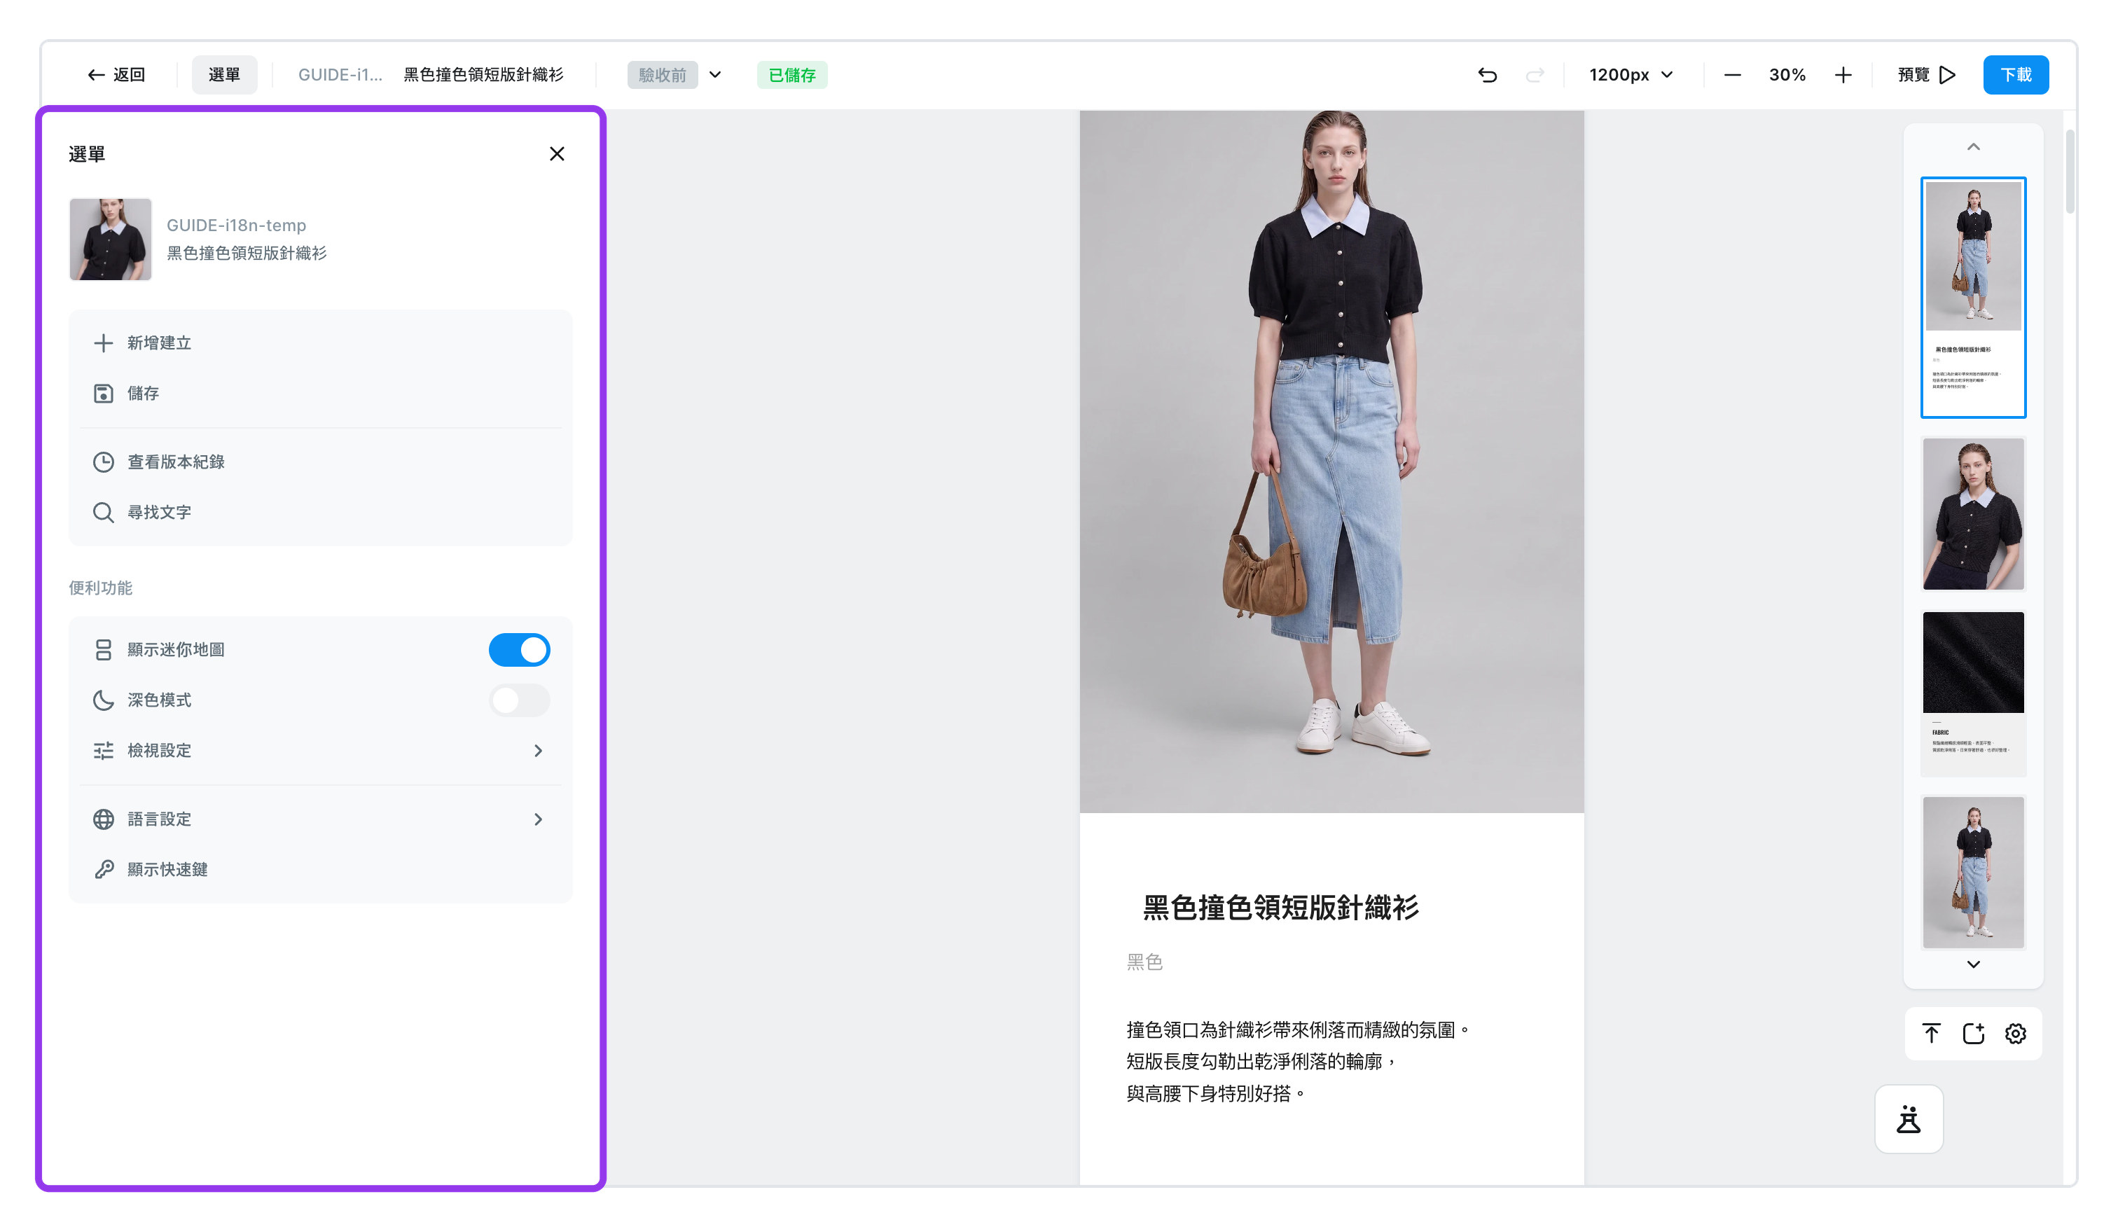Click product thumbnail in 選單 panel header
This screenshot has height=1227, width=2118.
tap(110, 239)
